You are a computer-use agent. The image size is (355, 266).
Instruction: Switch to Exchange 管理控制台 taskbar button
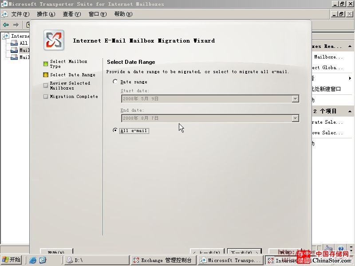tap(164, 260)
